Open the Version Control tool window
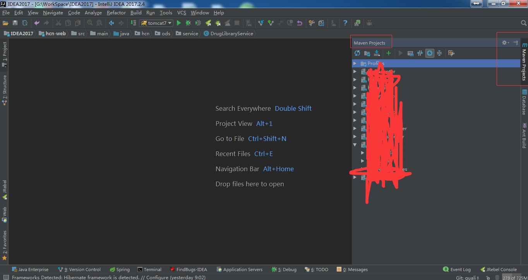 (79, 270)
